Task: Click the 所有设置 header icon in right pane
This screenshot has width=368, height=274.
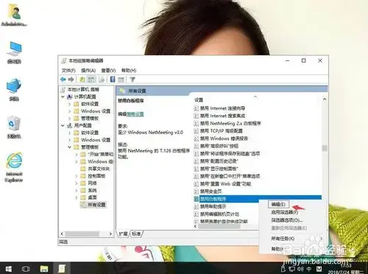Action: pos(122,91)
